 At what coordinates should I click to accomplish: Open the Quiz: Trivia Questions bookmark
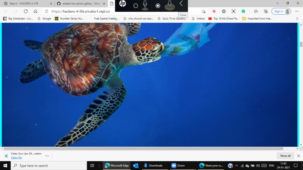pos(173,18)
